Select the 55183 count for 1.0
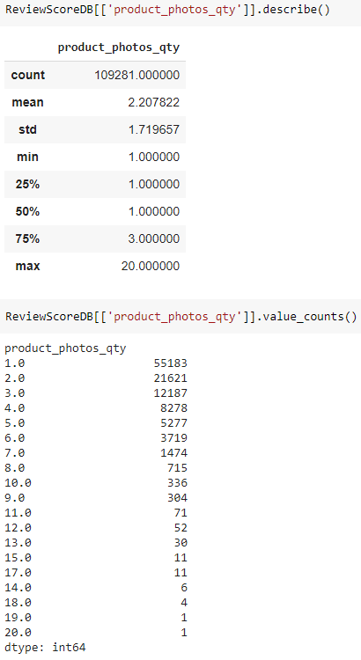 pos(171,363)
